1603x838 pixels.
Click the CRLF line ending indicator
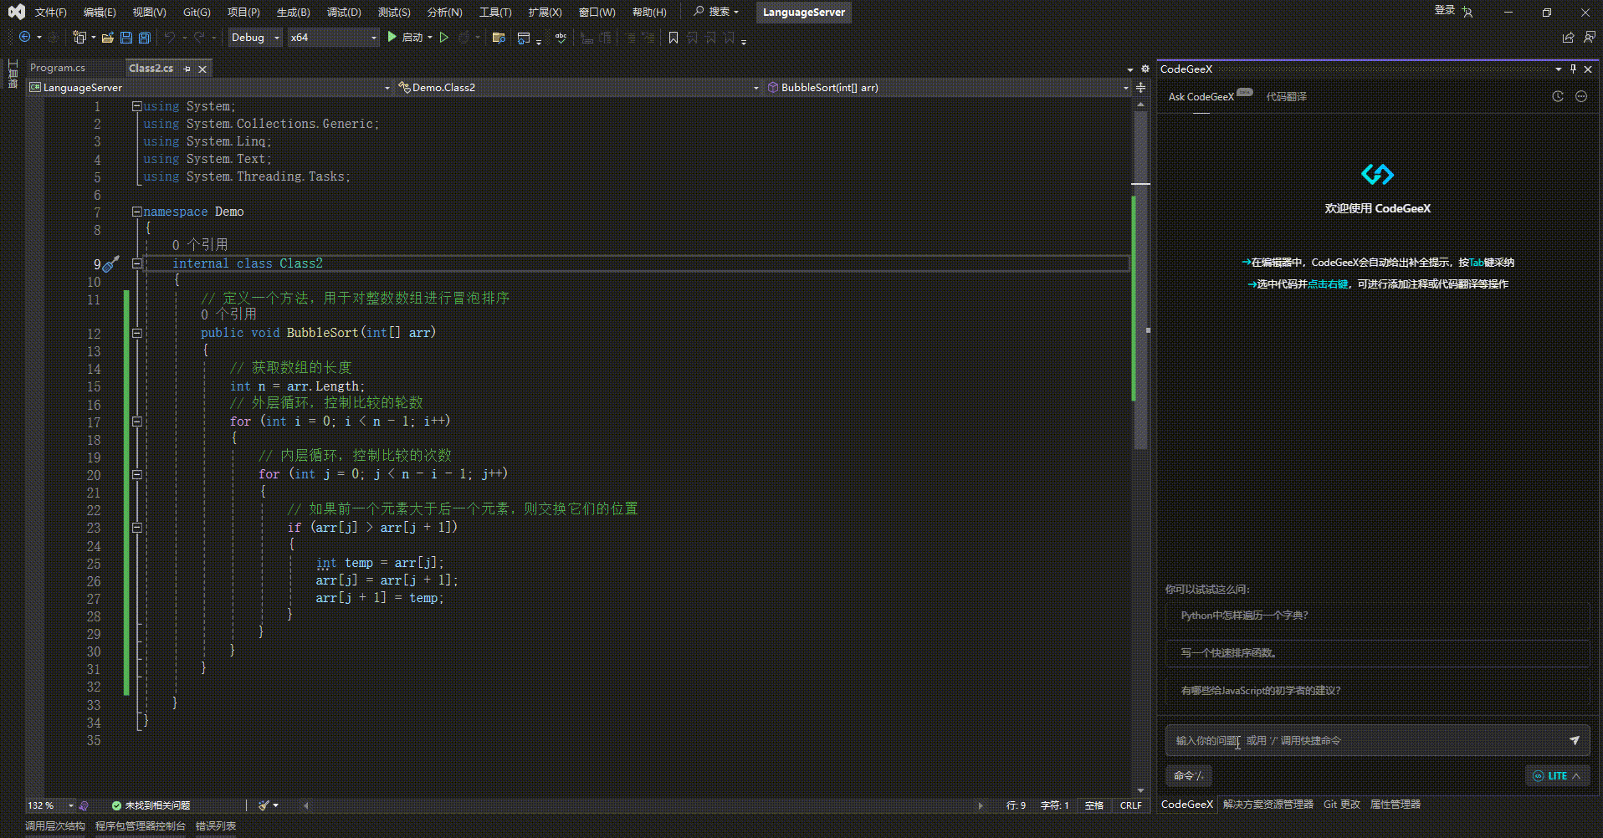tap(1131, 805)
